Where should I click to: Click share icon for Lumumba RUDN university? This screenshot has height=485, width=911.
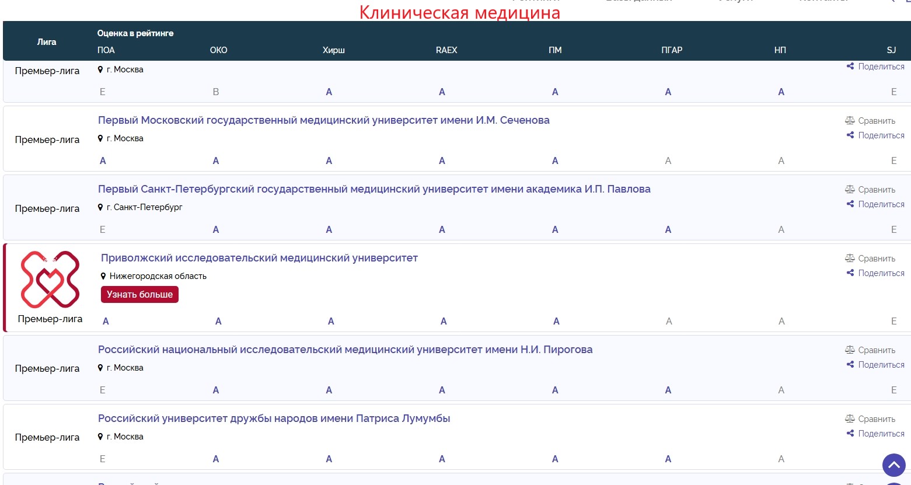coord(850,434)
